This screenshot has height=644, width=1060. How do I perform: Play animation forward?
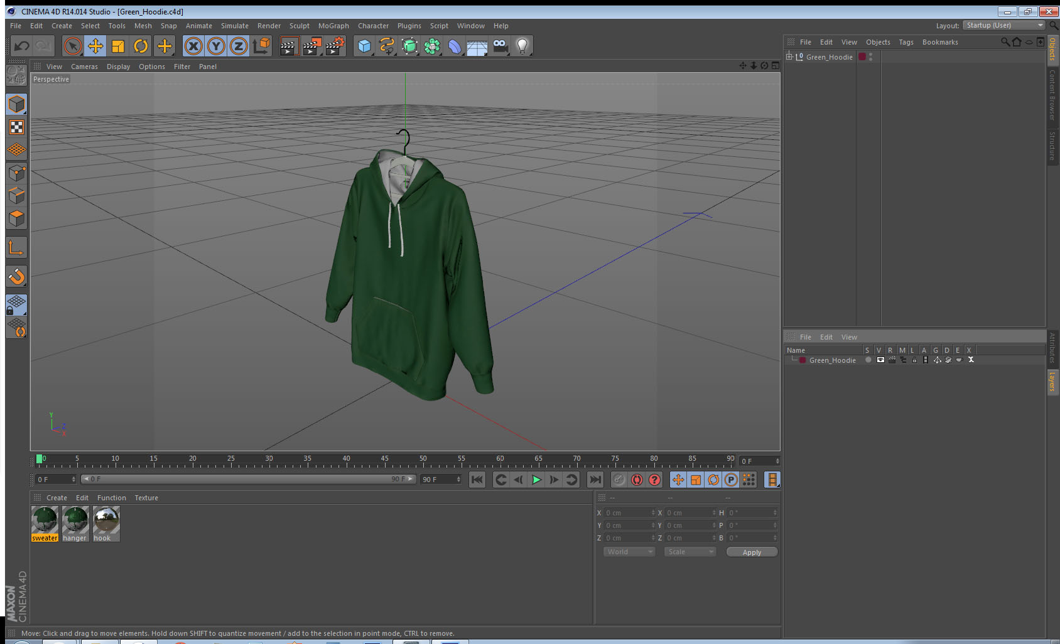coord(536,480)
